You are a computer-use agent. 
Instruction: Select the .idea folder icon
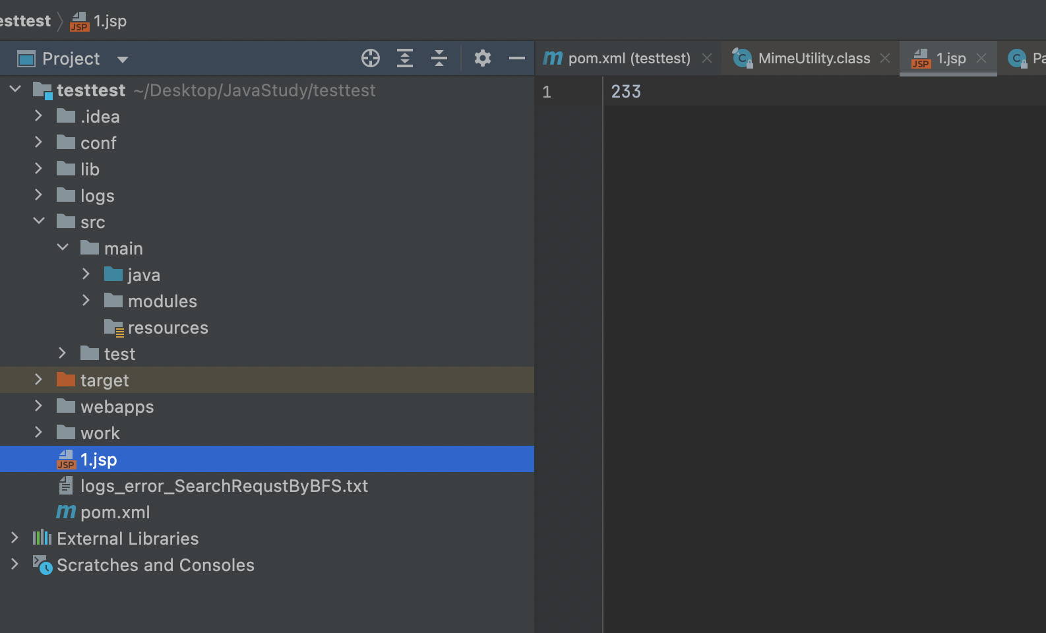[x=66, y=116]
